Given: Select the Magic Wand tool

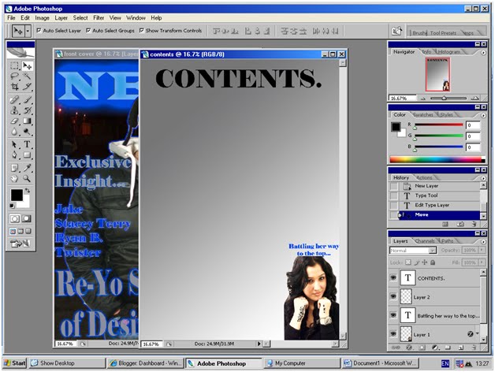Looking at the screenshot, I should click(27, 76).
